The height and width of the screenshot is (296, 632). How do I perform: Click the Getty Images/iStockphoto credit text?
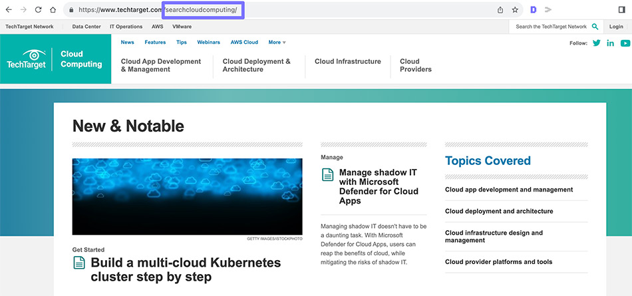click(275, 239)
